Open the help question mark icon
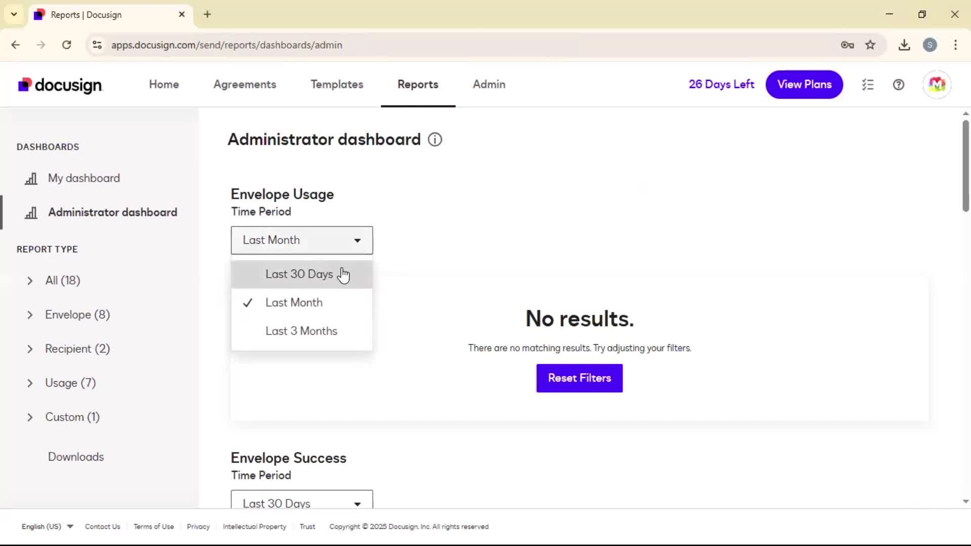The width and height of the screenshot is (971, 546). 899,85
